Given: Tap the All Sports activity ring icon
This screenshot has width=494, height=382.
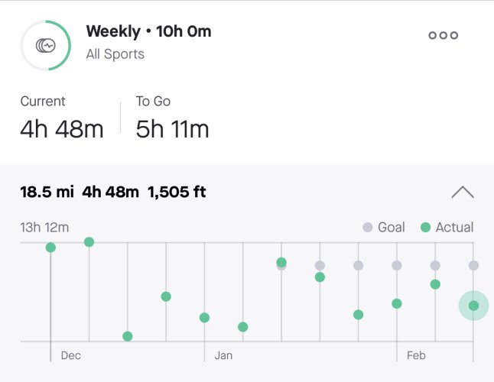Looking at the screenshot, I should click(46, 46).
